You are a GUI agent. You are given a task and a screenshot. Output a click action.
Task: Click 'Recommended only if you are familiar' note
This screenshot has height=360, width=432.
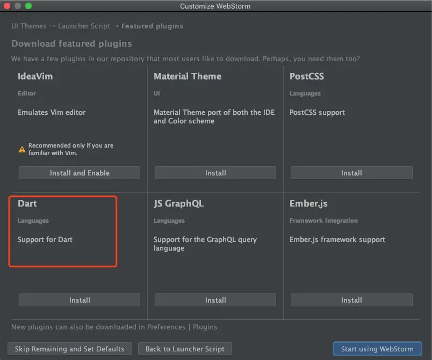point(71,149)
